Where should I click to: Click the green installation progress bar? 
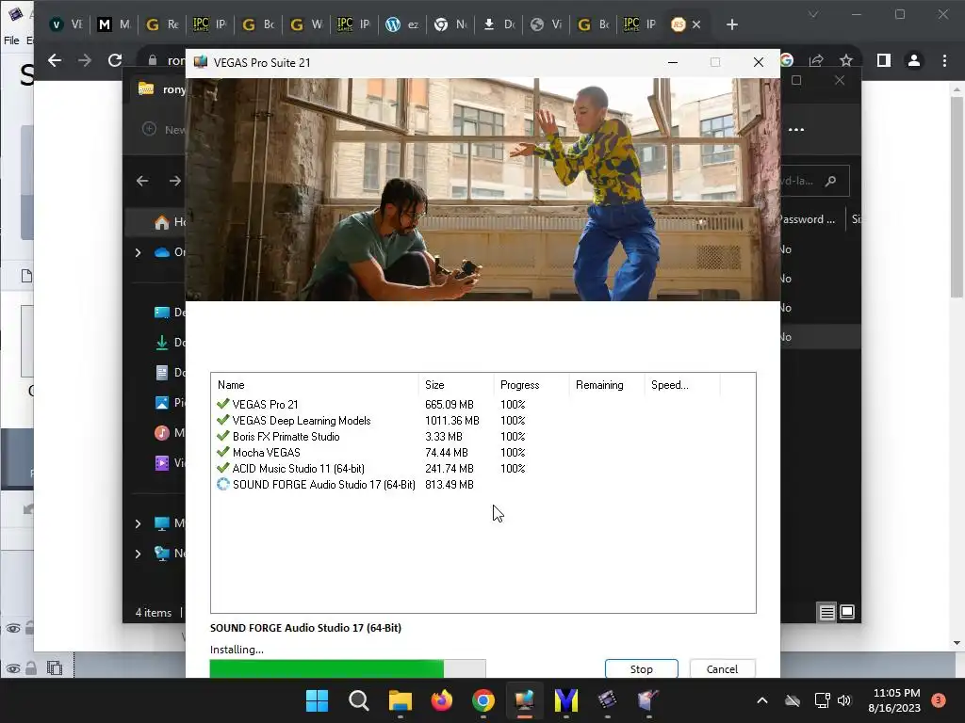click(x=348, y=668)
